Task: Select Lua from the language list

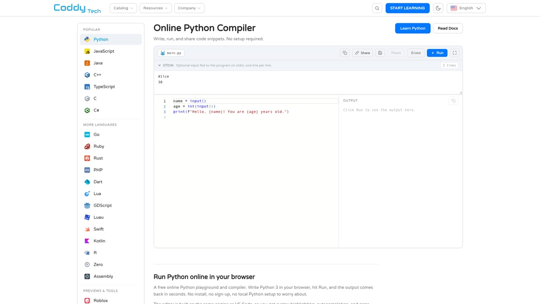Action: click(x=111, y=193)
